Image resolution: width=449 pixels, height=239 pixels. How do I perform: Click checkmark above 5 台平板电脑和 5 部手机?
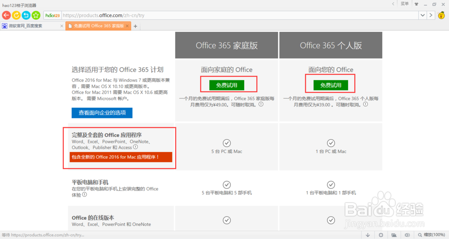[x=227, y=185]
